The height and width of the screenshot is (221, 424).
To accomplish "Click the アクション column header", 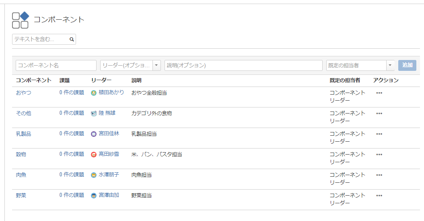I will pos(386,81).
